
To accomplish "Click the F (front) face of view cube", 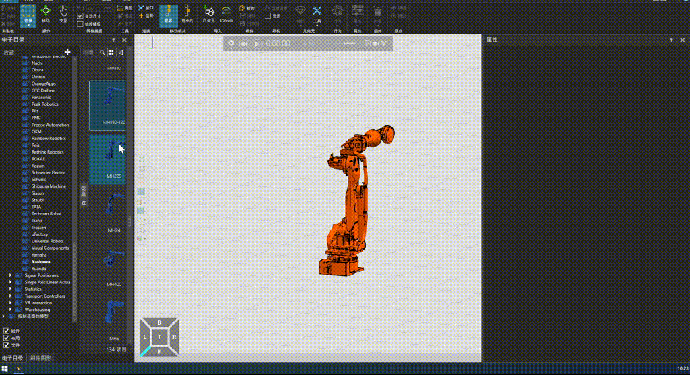I will [x=159, y=351].
